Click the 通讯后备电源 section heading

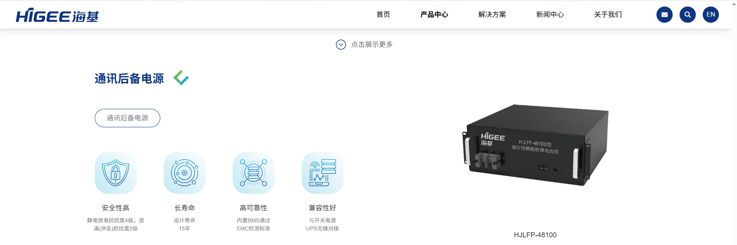[129, 78]
